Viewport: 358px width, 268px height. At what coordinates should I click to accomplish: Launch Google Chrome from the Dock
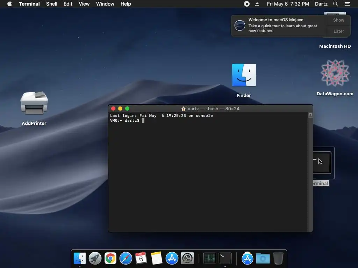pyautogui.click(x=110, y=259)
